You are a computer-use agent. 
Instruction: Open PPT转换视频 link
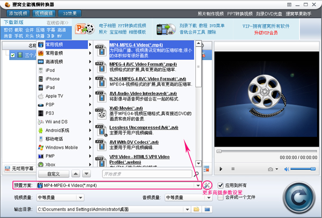[240, 14]
